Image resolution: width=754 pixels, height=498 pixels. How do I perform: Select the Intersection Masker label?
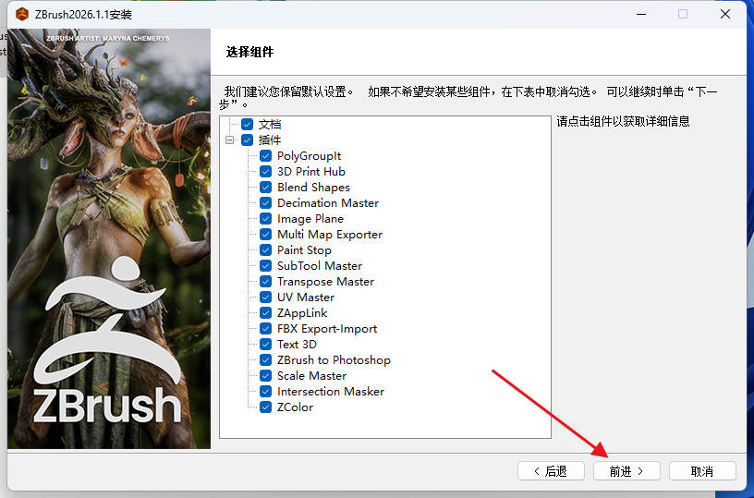click(331, 392)
